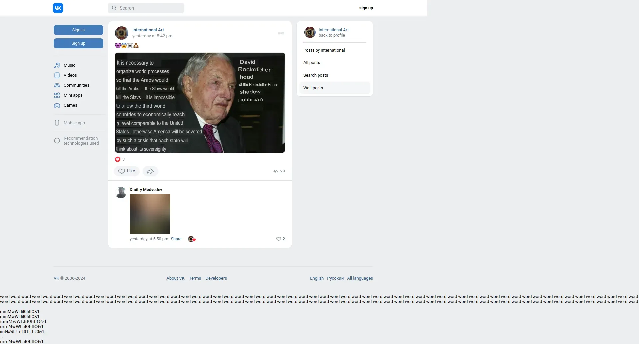Click the eye views icon showing 28
This screenshot has height=344, width=639.
[x=276, y=171]
